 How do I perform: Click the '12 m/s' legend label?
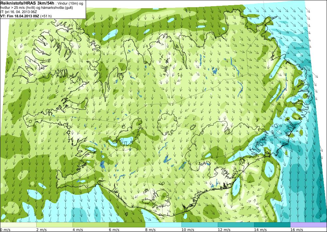tap(224, 230)
